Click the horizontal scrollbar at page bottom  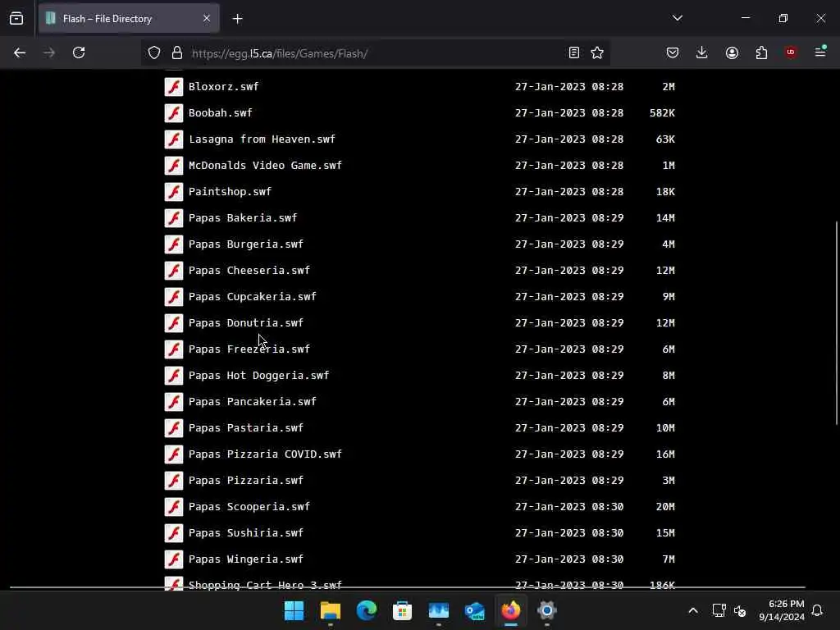click(x=407, y=587)
